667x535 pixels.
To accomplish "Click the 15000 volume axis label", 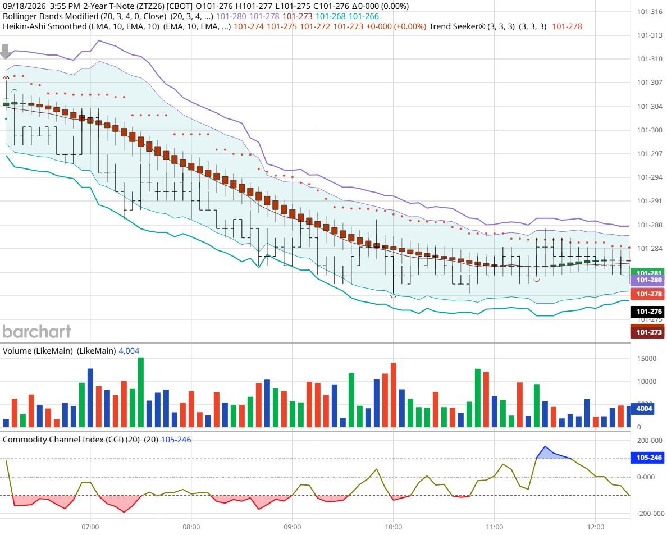I will [x=647, y=359].
